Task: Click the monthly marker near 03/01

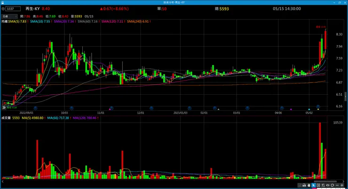Action: tap(247, 108)
